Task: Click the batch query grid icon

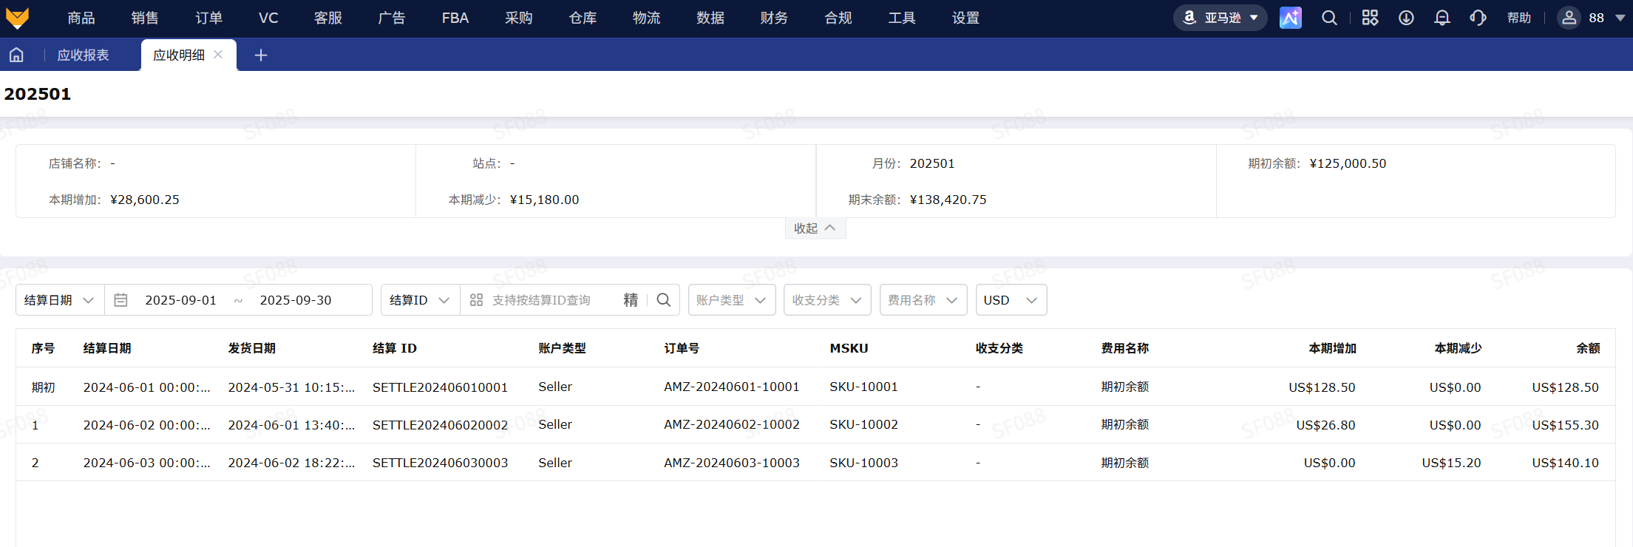Action: (476, 300)
